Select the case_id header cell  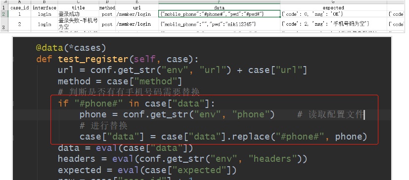coord(20,8)
